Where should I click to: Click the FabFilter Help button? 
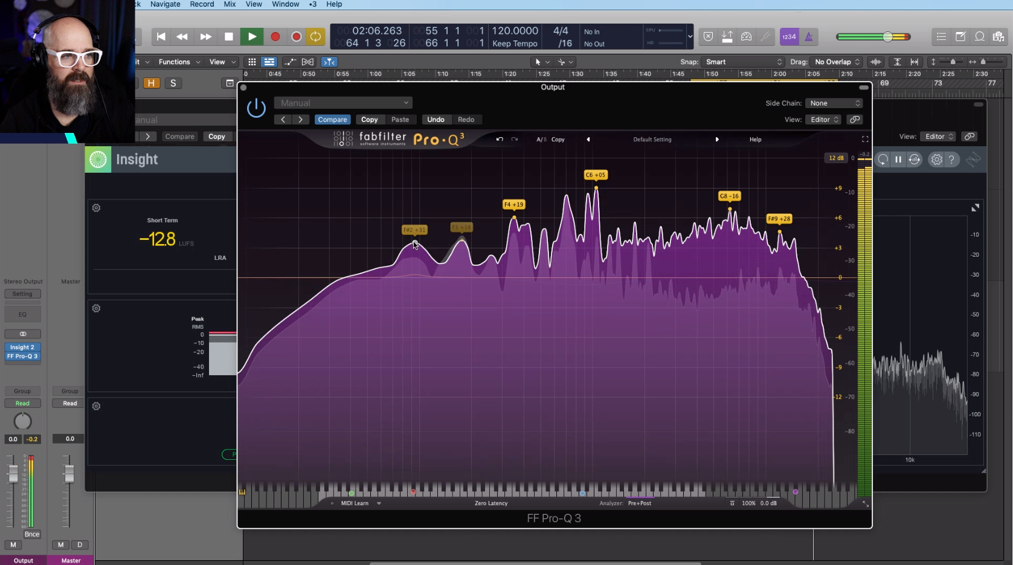755,140
